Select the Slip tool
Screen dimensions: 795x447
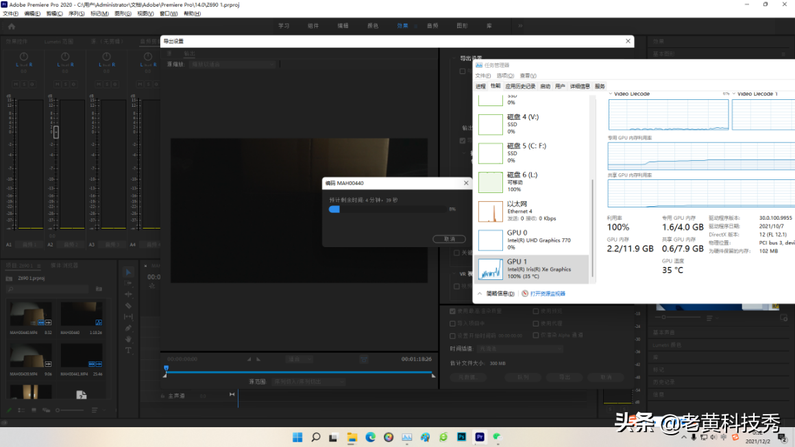[128, 316]
